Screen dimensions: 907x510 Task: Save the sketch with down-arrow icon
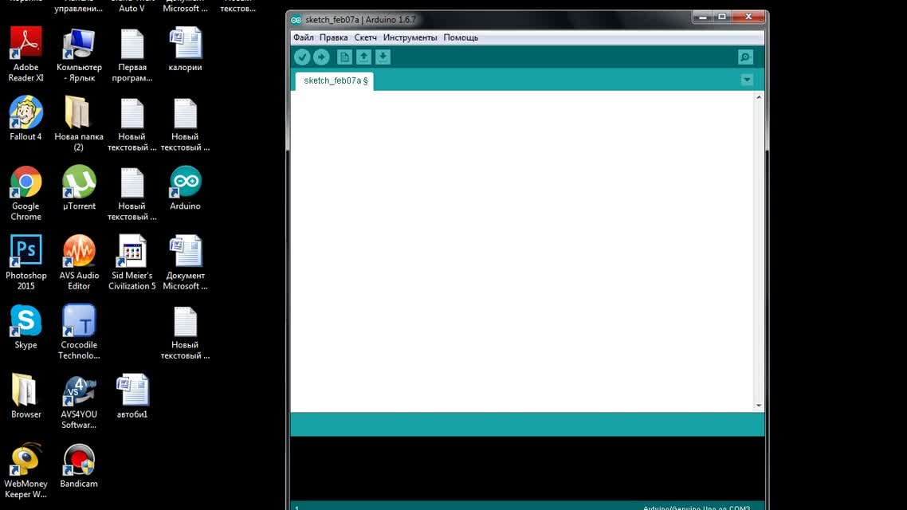383,57
